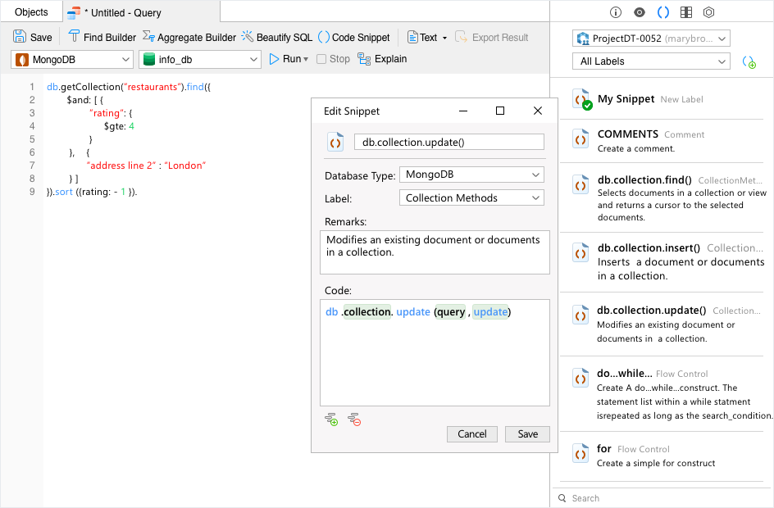Click the New Label tag of My Snippet
This screenshot has height=508, width=774.
coord(681,100)
